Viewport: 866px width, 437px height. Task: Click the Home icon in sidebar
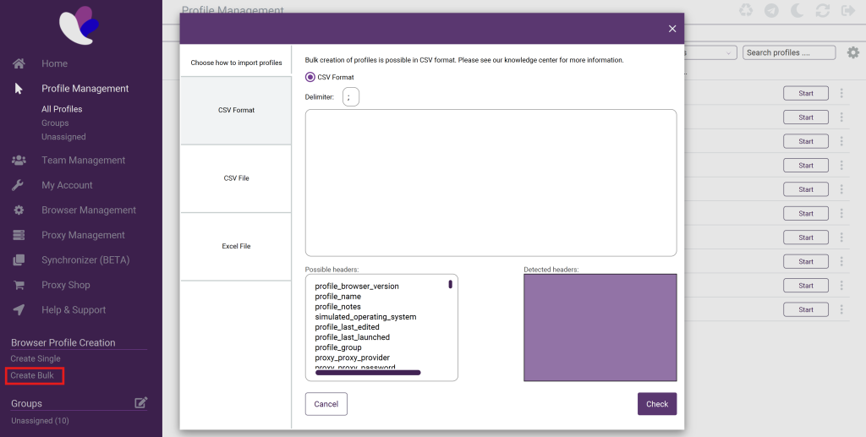point(19,63)
